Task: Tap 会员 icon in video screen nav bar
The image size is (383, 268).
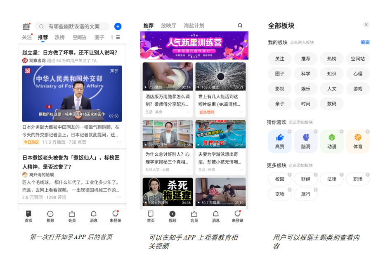Action: 194,216
